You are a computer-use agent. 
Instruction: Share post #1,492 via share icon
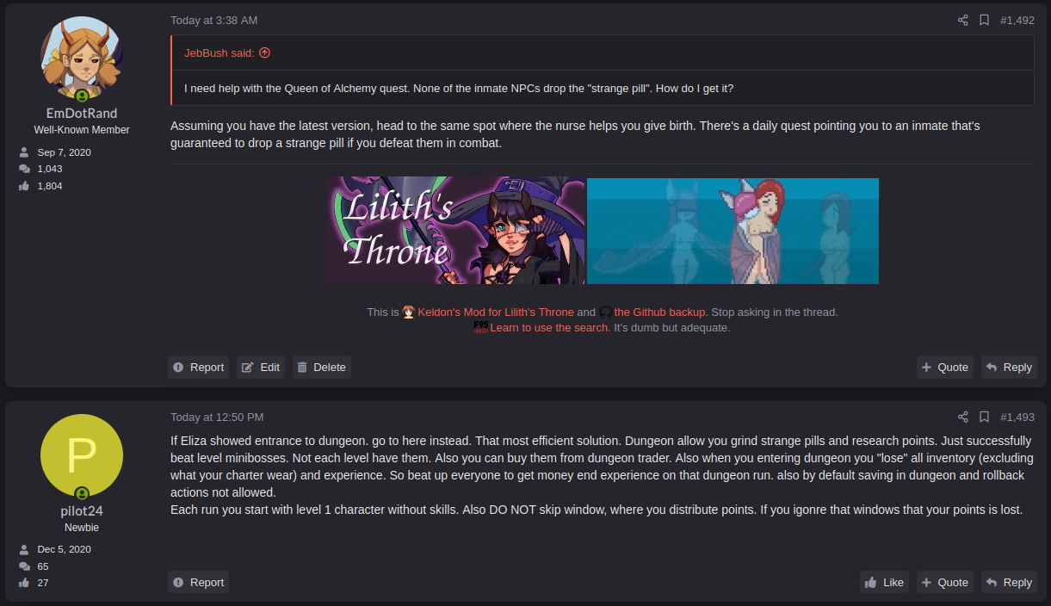coord(963,20)
